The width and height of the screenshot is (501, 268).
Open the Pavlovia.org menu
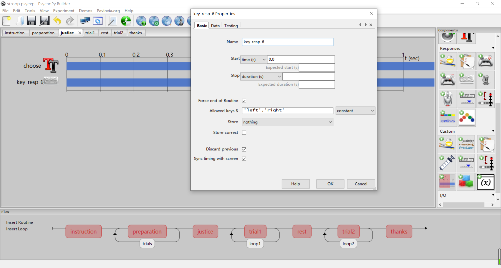click(108, 11)
